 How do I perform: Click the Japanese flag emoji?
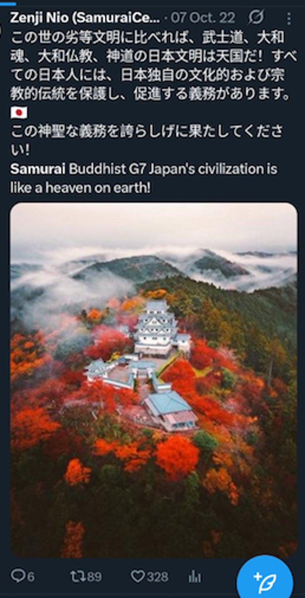tap(19, 113)
